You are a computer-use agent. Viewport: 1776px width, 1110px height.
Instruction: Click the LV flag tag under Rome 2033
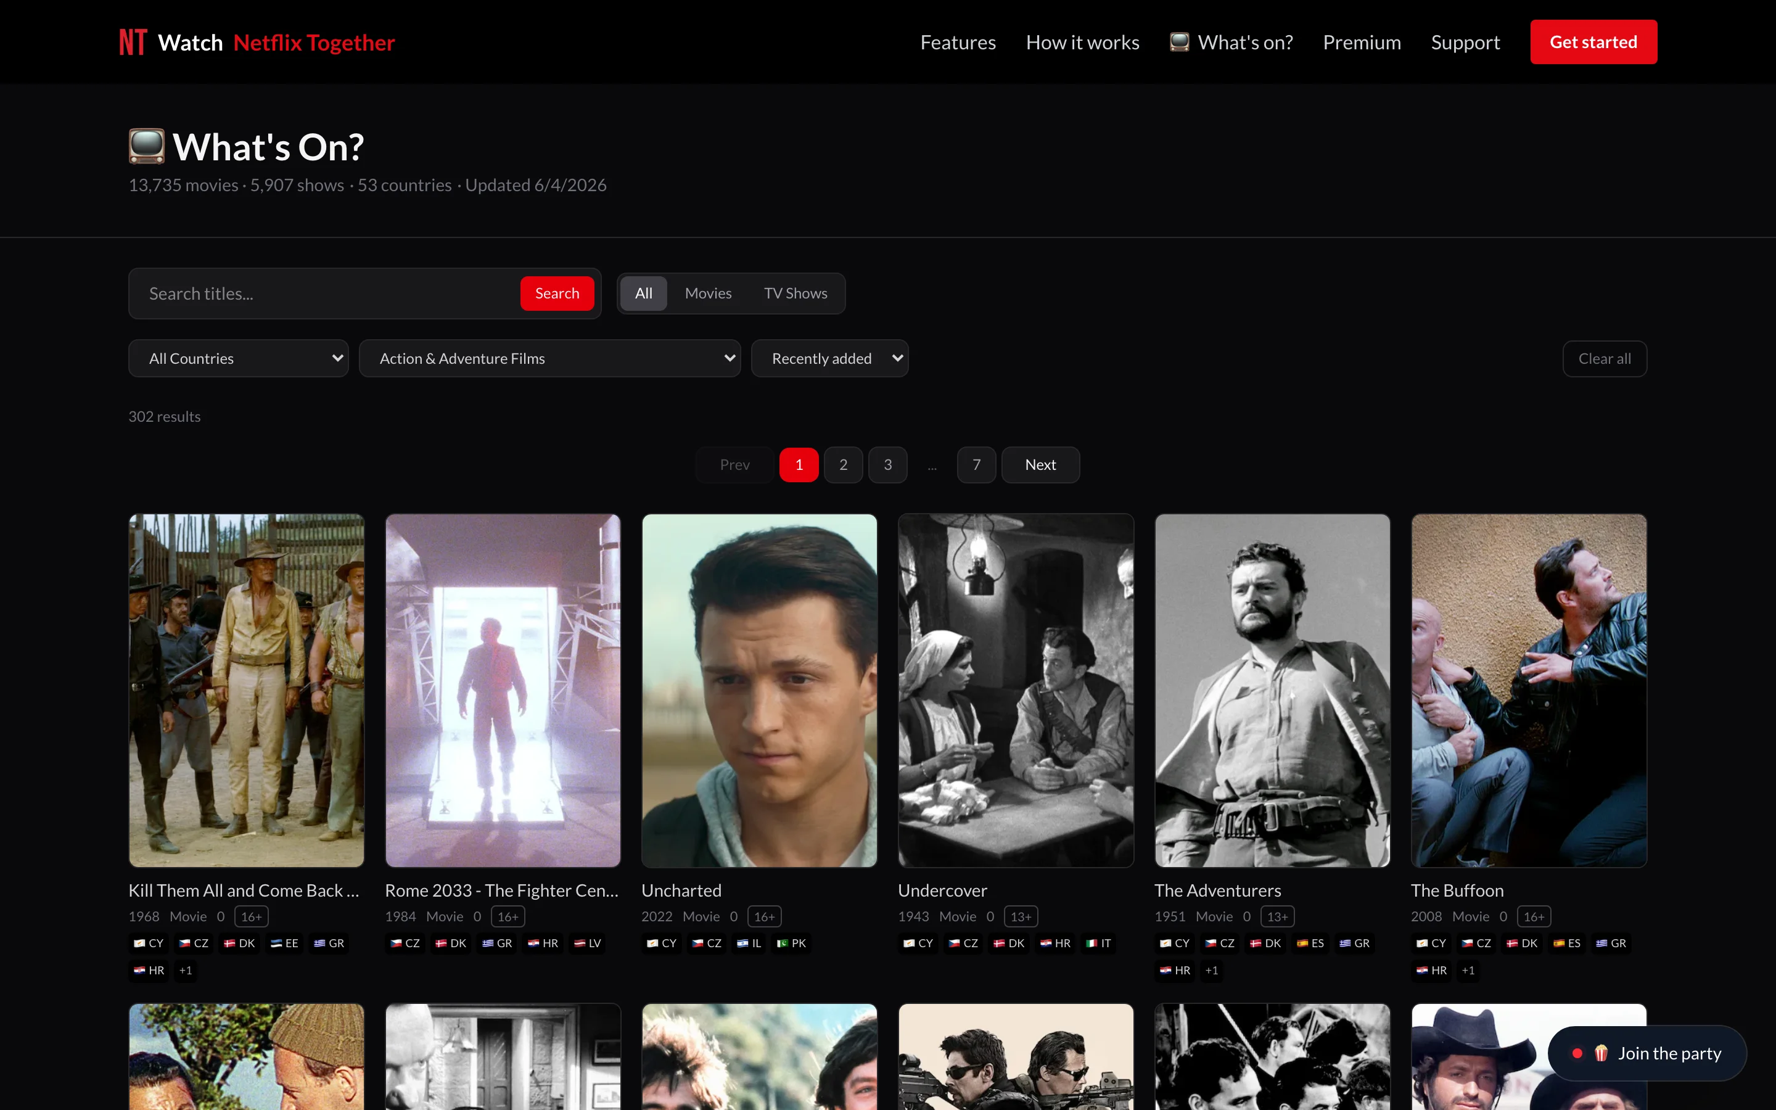(x=587, y=943)
